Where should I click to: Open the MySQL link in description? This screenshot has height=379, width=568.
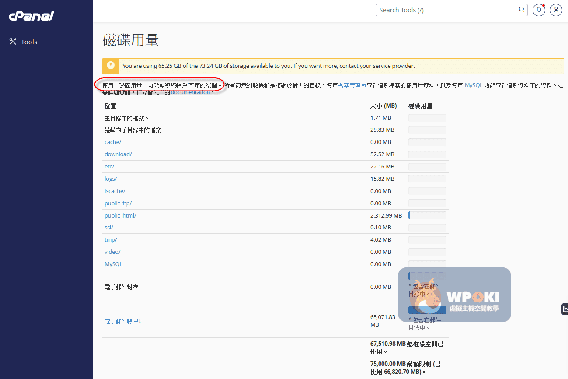pyautogui.click(x=474, y=85)
